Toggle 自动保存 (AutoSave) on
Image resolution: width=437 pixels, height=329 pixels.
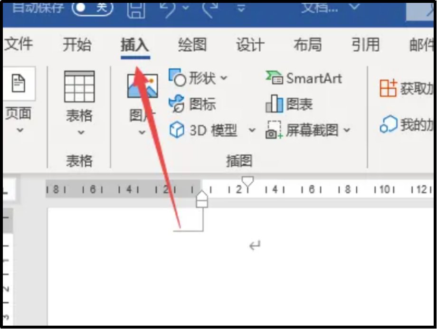coord(93,8)
